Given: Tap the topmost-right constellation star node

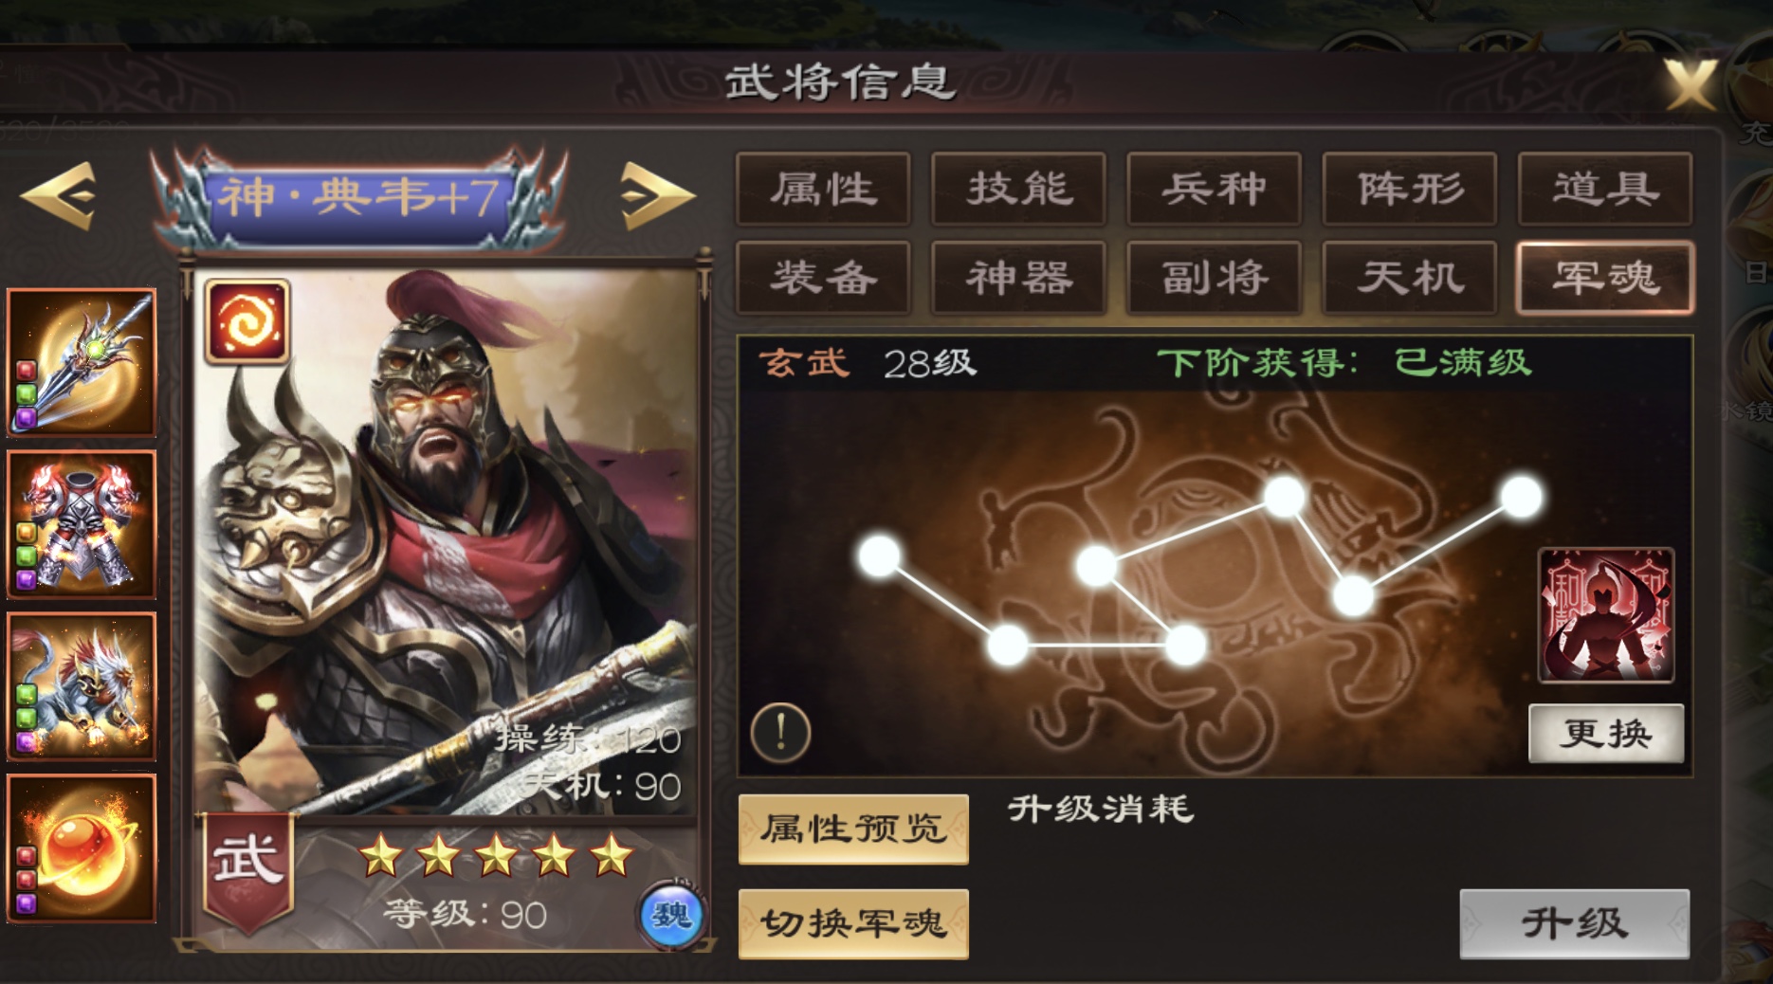Looking at the screenshot, I should tap(1521, 498).
